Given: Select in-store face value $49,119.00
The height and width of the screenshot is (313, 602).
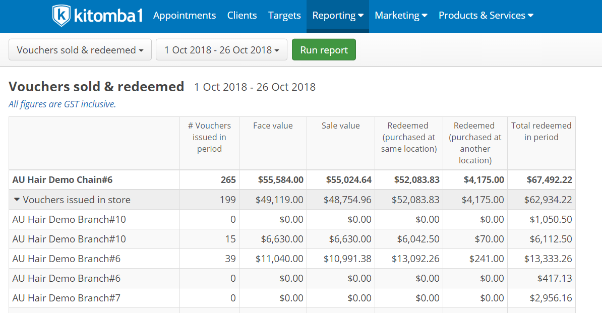Looking at the screenshot, I should click(279, 200).
